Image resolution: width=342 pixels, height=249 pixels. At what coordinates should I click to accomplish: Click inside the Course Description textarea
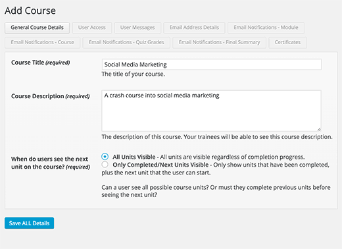(x=212, y=111)
